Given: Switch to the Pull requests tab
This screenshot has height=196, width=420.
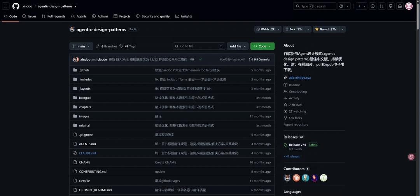Looking at the screenshot, I should pos(54,16).
